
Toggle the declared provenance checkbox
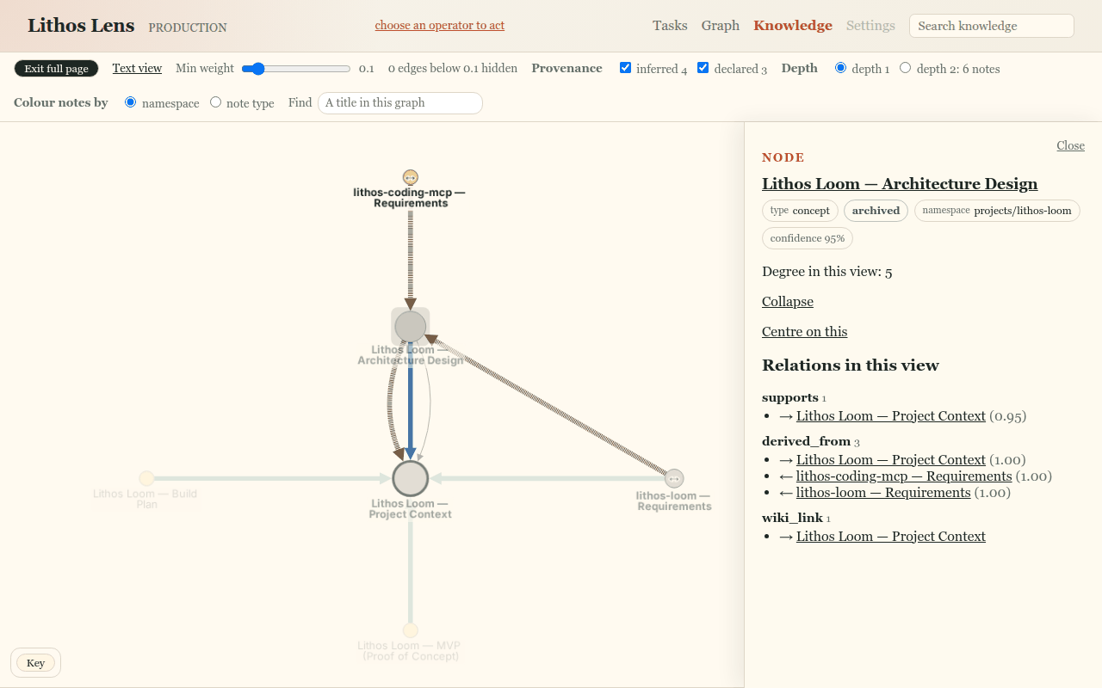[703, 68]
